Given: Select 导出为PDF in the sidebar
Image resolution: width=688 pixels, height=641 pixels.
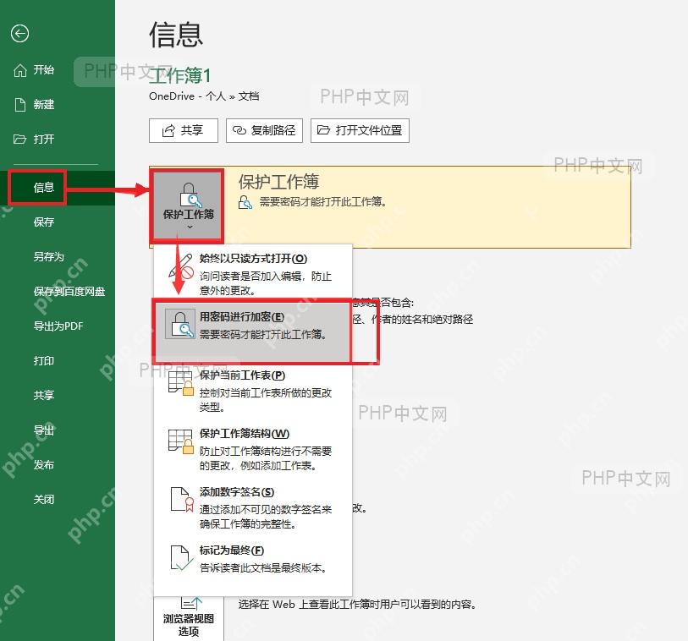Looking at the screenshot, I should 58,326.
